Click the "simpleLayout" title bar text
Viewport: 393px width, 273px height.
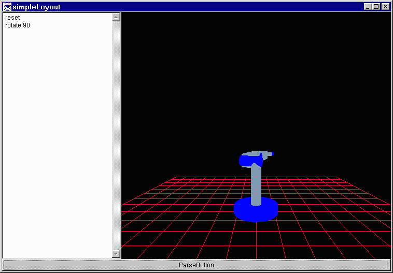[36, 7]
